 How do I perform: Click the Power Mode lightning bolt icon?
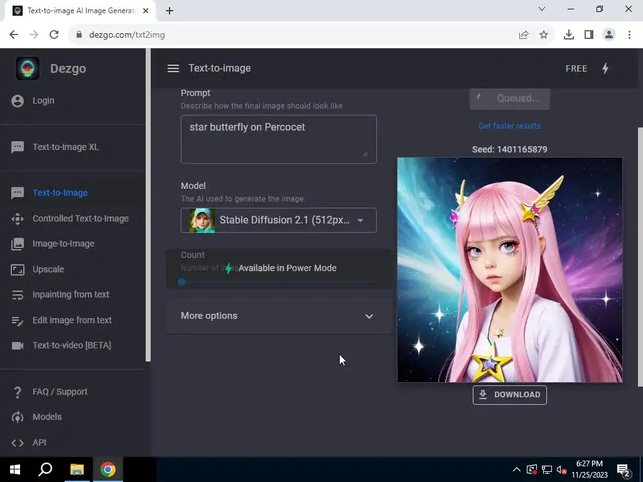click(x=605, y=68)
